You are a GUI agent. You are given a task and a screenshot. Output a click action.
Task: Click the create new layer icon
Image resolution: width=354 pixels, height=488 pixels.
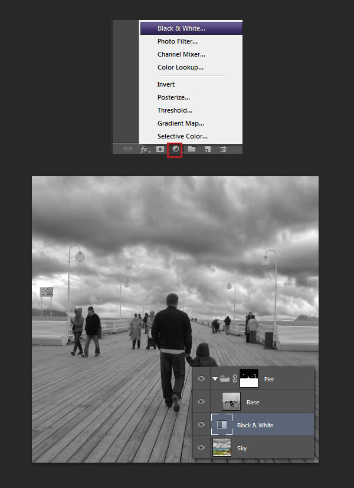pyautogui.click(x=207, y=149)
